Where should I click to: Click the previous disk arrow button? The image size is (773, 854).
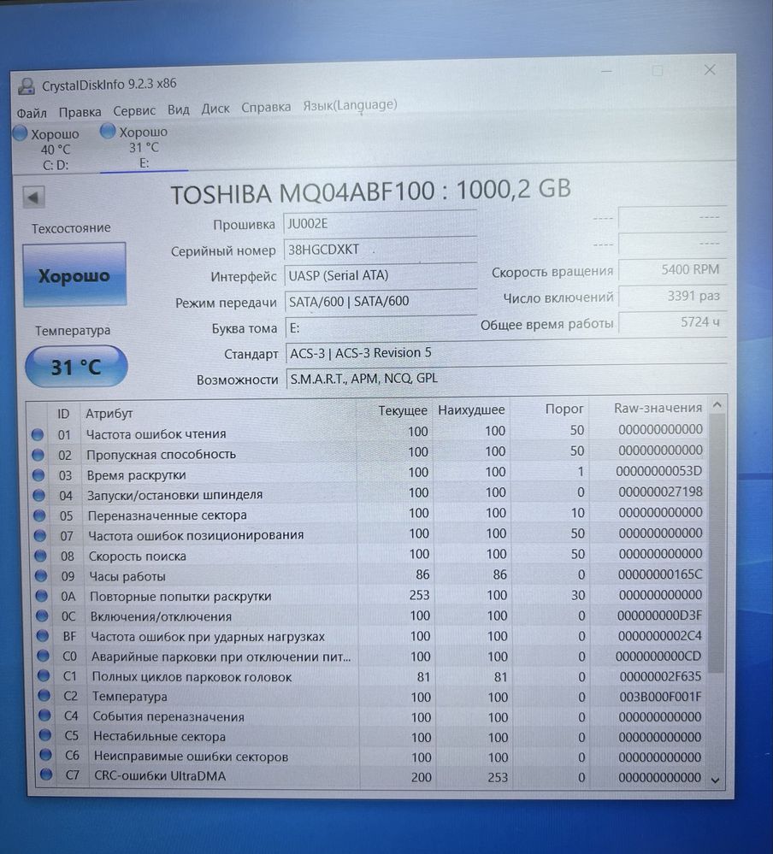click(x=33, y=197)
